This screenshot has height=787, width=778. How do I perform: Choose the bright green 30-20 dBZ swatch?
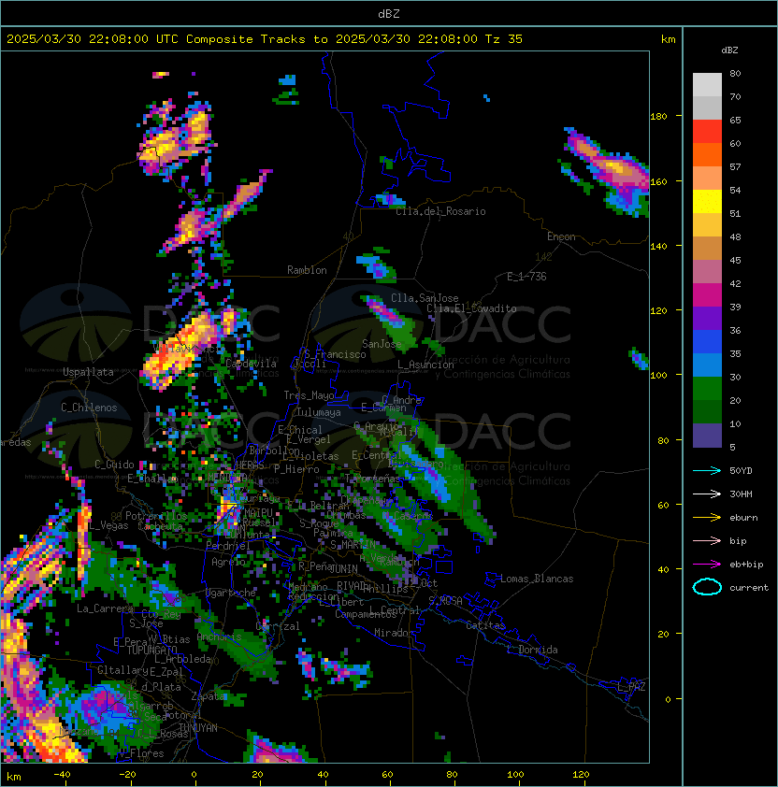707,389
